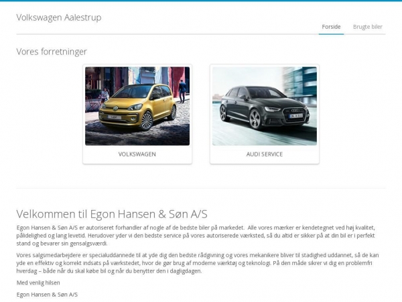The width and height of the screenshot is (402, 302).
Task: Open the yellow Volkswagen up! car image
Action: [x=137, y=106]
